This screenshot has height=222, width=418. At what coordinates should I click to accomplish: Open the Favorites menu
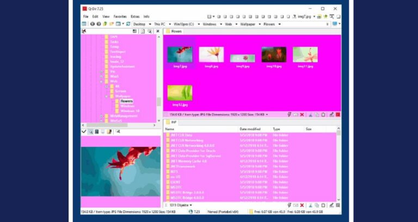120,17
